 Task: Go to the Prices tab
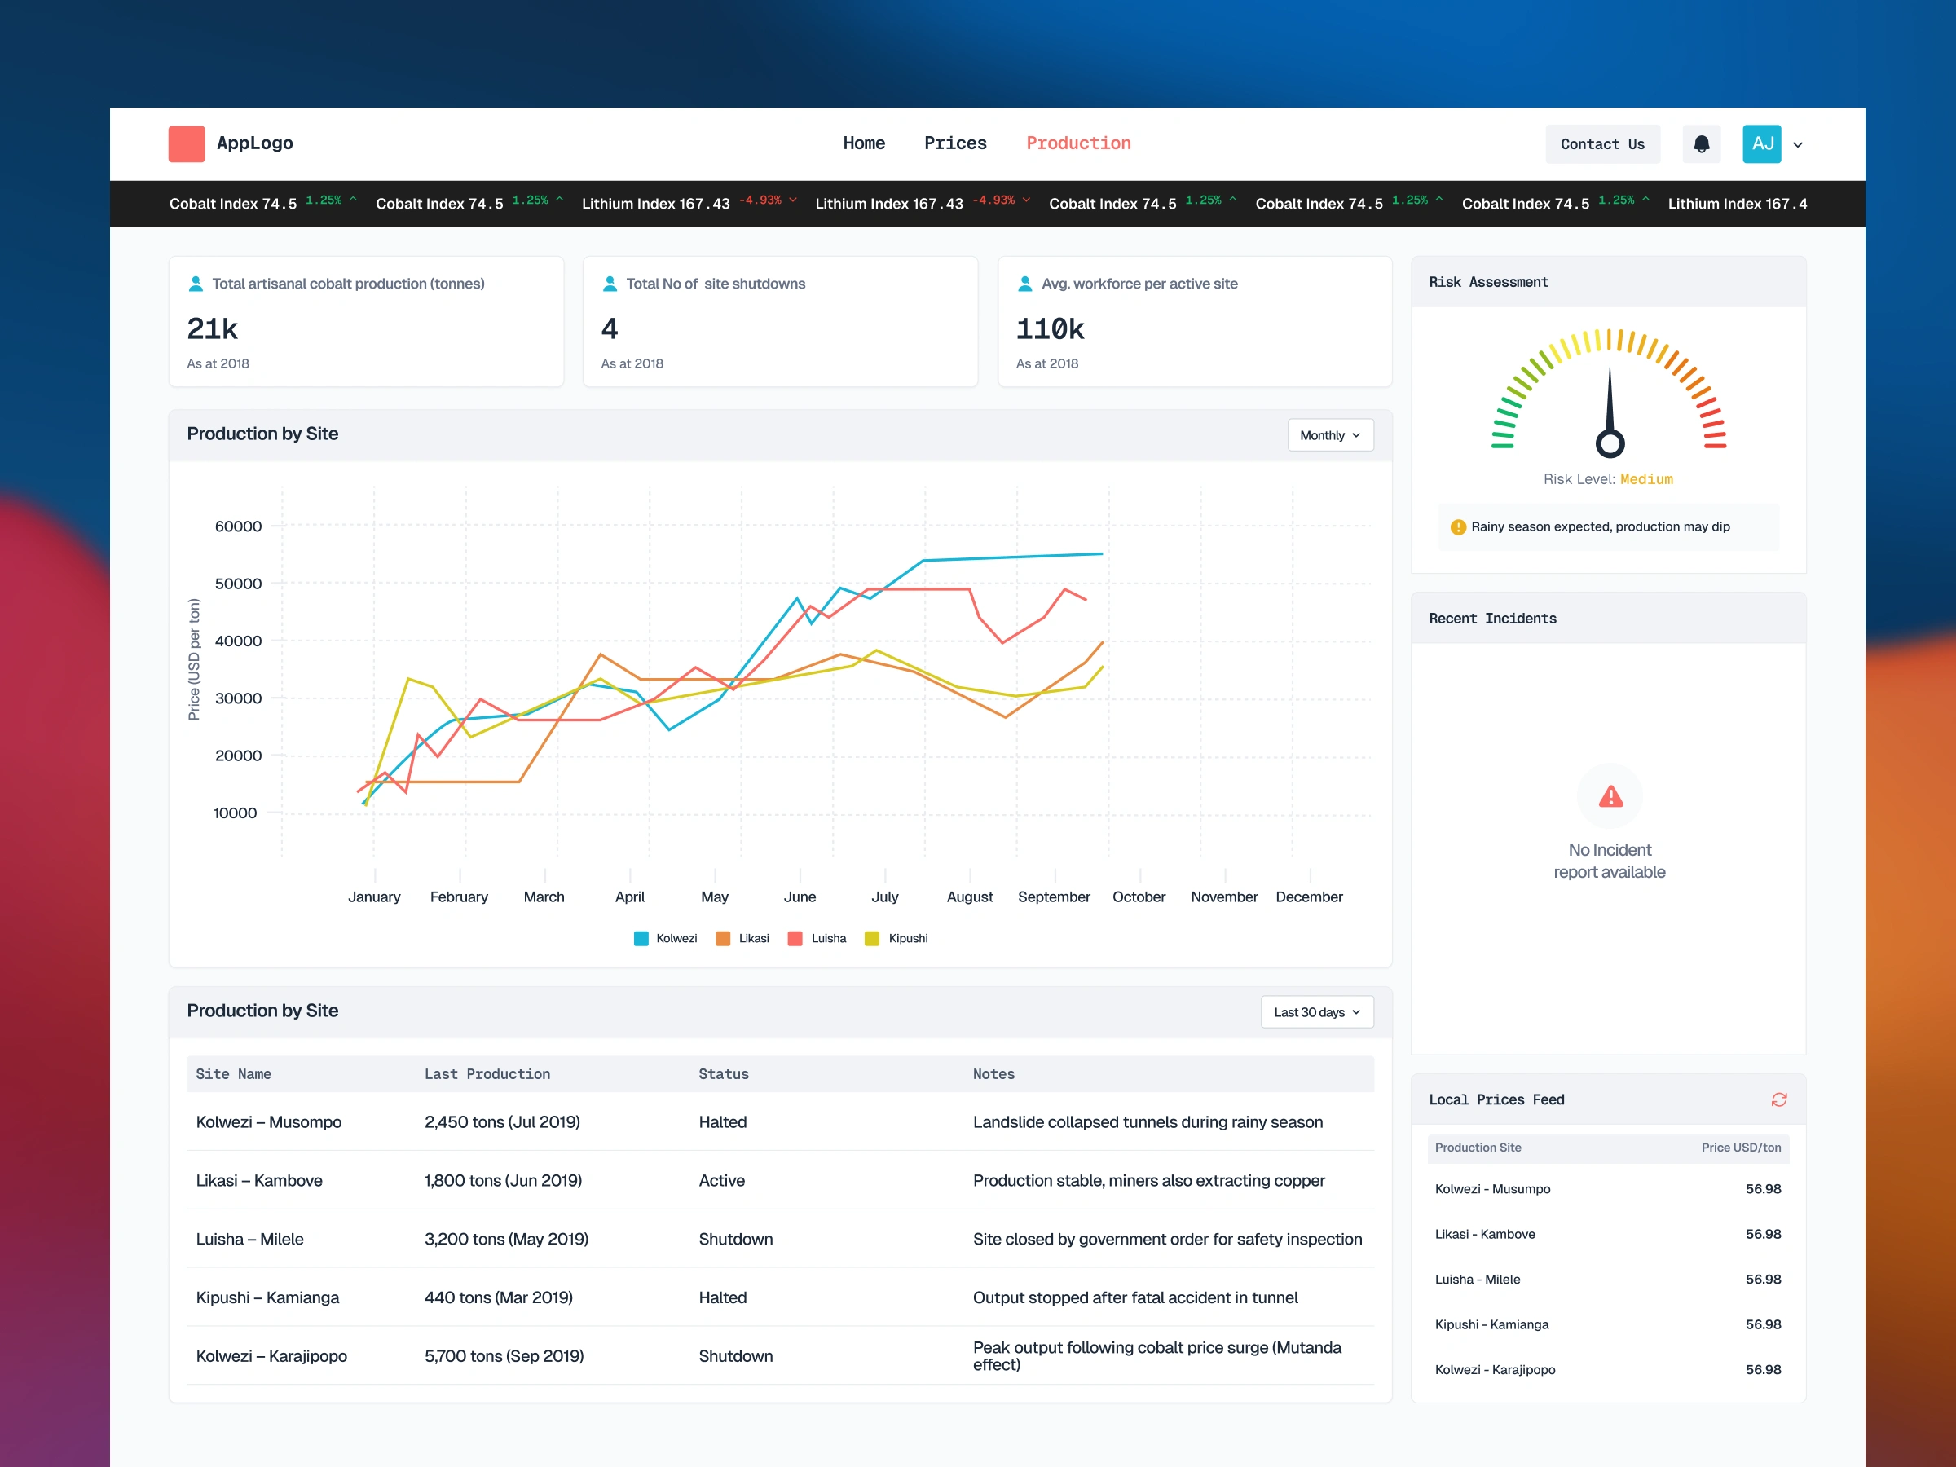tap(955, 143)
